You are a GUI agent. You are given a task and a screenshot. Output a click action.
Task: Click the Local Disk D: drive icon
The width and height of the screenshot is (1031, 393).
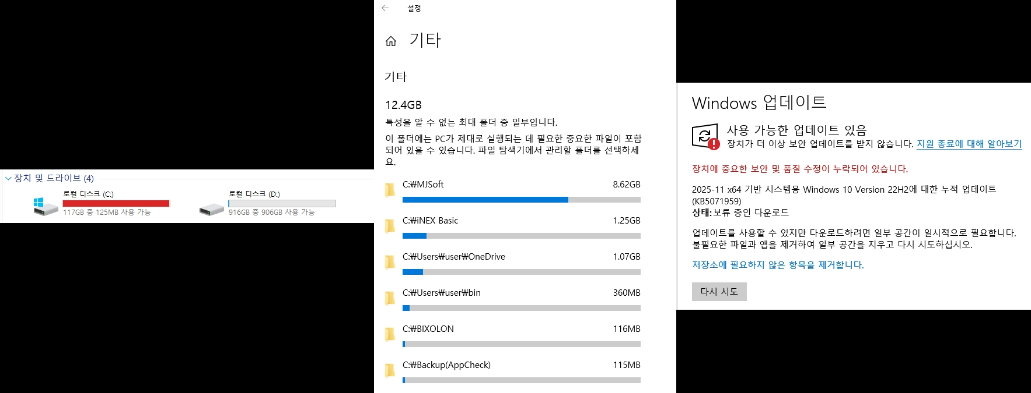pyautogui.click(x=211, y=208)
